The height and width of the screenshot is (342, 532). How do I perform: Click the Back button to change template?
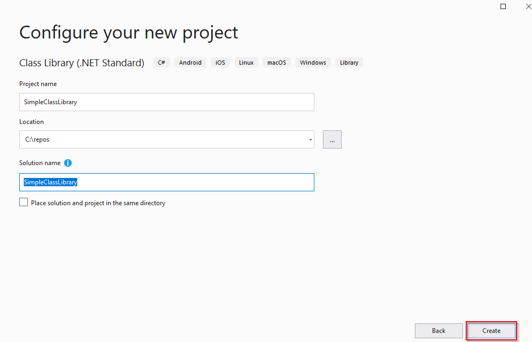[438, 330]
